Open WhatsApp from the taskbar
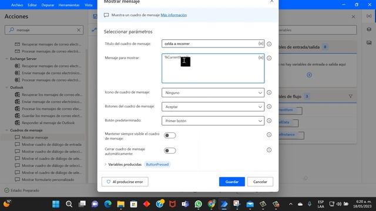Image resolution: width=376 pixels, height=211 pixels. point(199,204)
